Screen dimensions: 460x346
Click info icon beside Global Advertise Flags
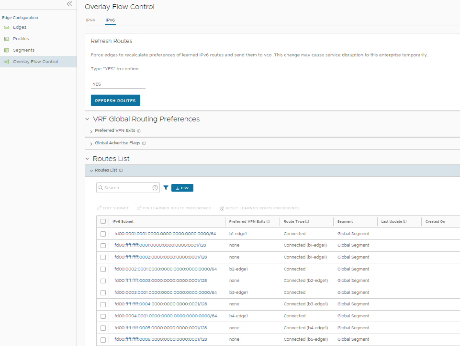tap(144, 143)
